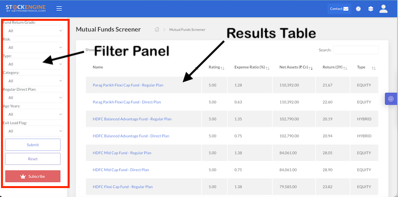
Task: Click the 23.82 return value
Action: pyautogui.click(x=327, y=187)
